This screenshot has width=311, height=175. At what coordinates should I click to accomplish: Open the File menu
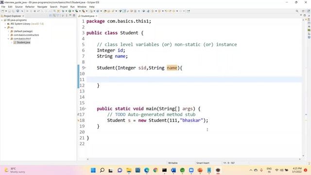point(3,7)
